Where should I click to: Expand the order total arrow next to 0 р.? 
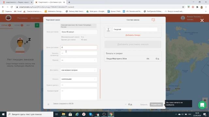125,105
